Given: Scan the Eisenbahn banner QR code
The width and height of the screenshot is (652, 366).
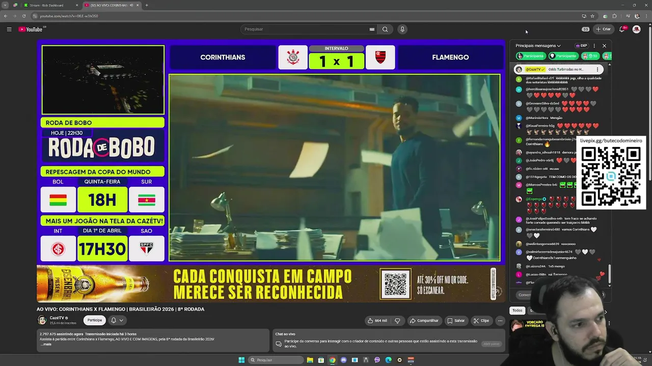Looking at the screenshot, I should pyautogui.click(x=396, y=284).
